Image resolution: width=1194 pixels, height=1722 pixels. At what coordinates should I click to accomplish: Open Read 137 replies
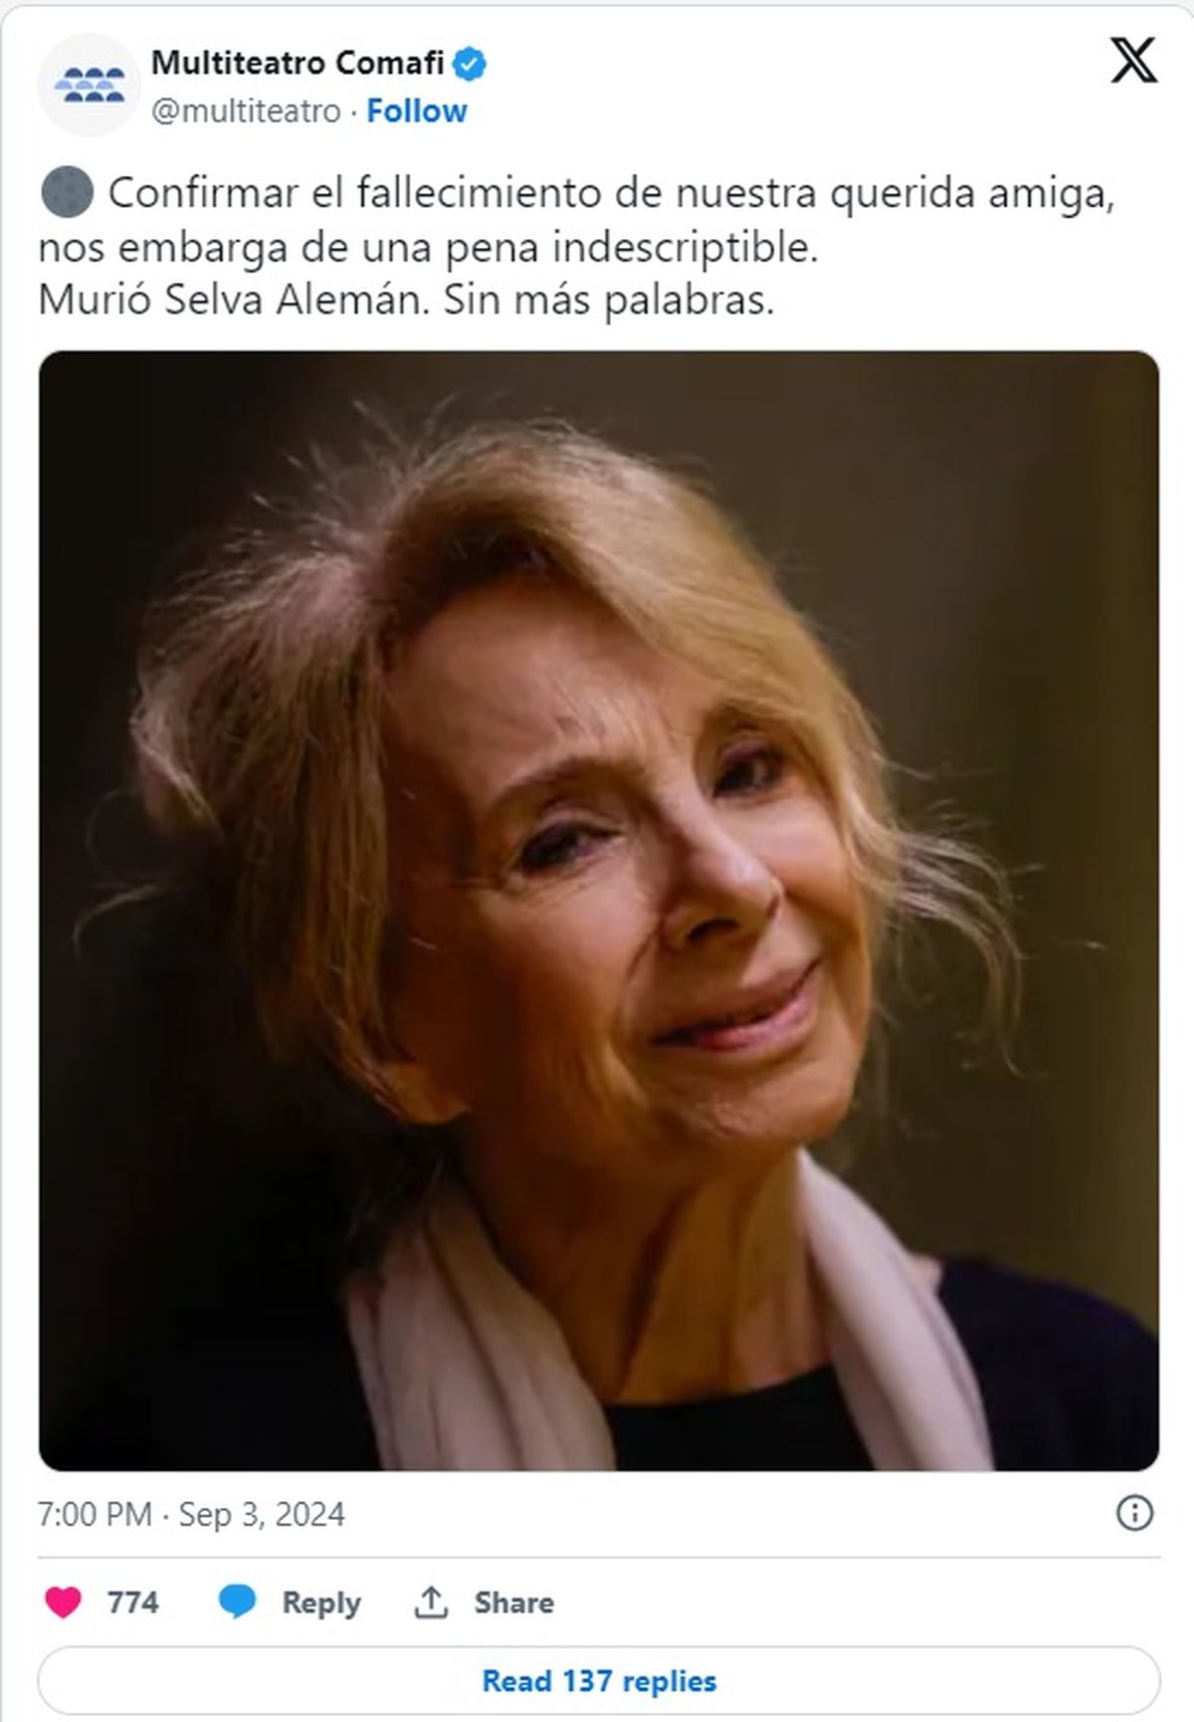[x=599, y=1680]
